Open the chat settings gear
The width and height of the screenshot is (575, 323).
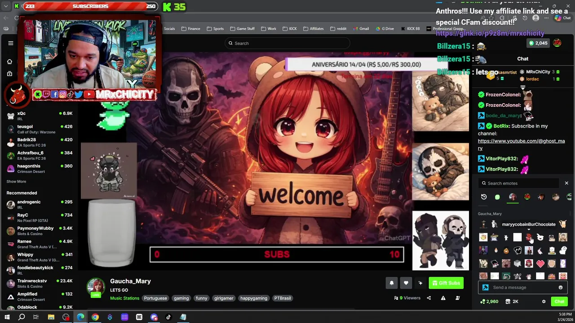tap(544, 301)
